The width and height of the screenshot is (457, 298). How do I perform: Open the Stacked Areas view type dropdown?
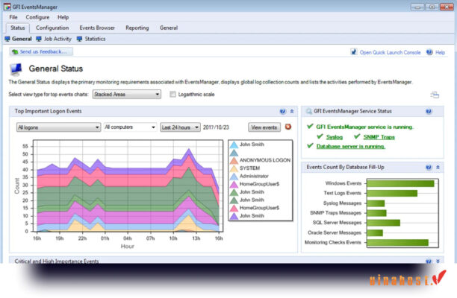click(127, 94)
